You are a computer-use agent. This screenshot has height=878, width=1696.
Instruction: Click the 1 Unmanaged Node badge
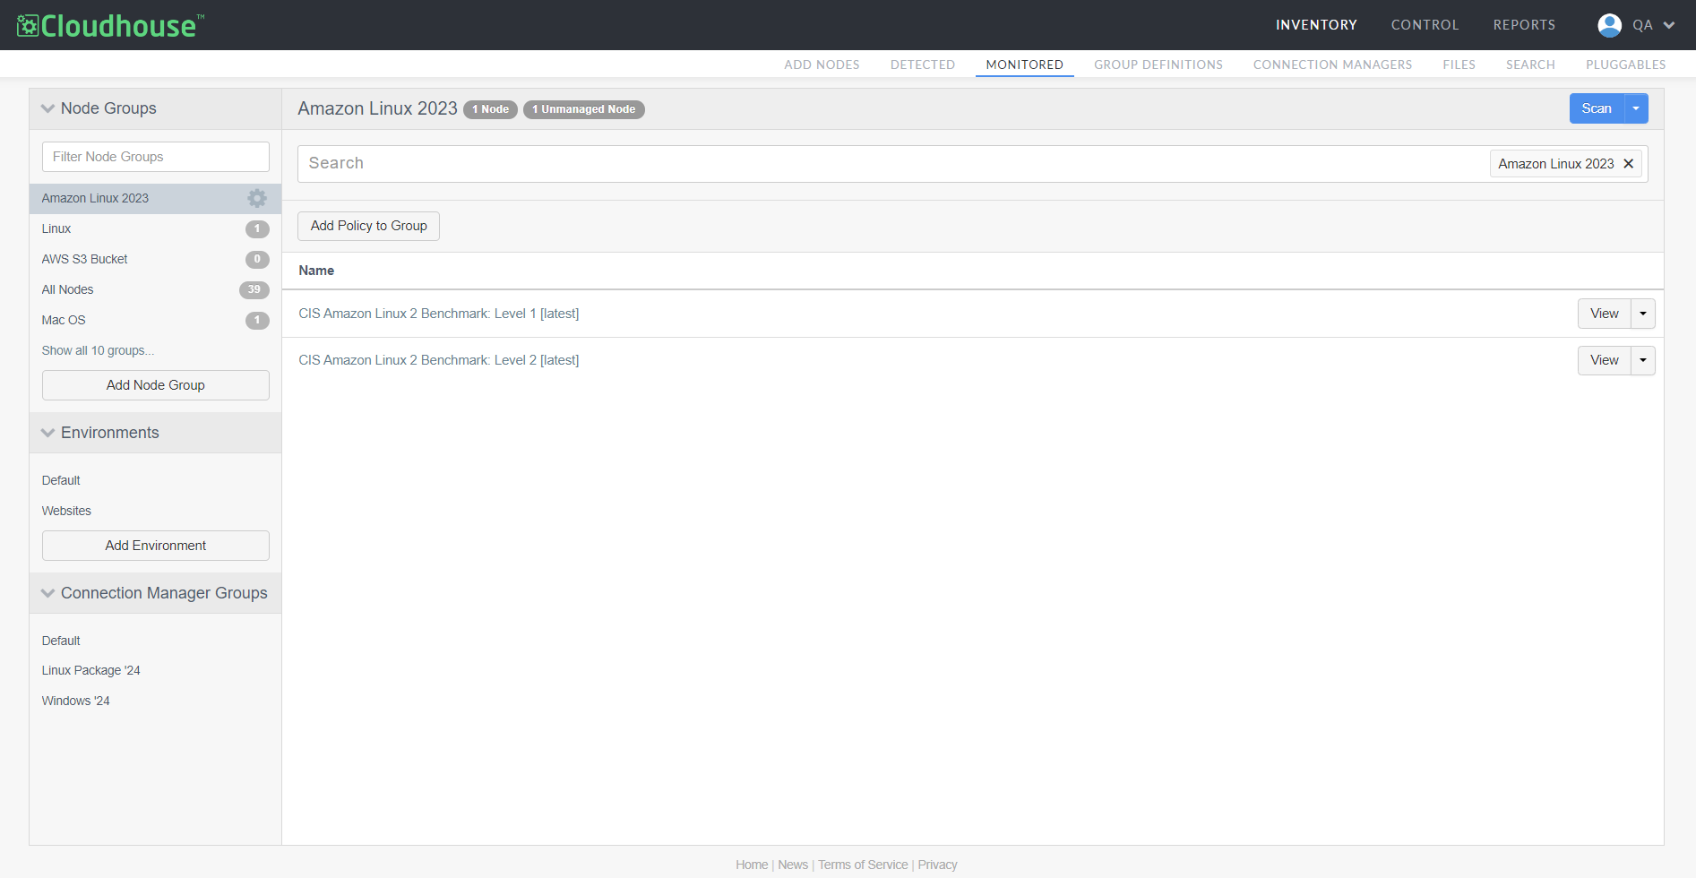pyautogui.click(x=584, y=109)
